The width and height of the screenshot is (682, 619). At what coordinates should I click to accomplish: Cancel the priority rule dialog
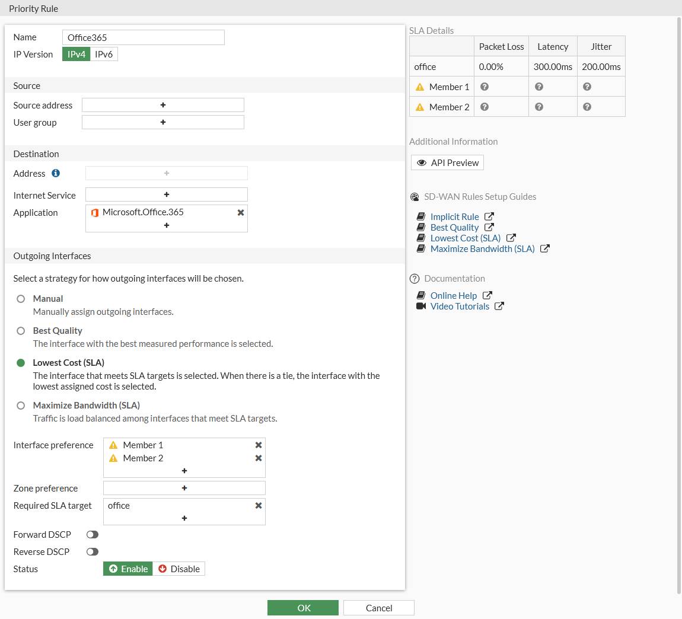pos(379,608)
